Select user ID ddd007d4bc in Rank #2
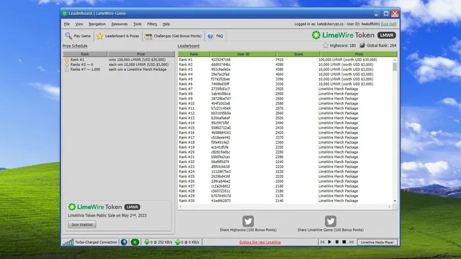Viewport: 461px width, 259px height. [221, 65]
